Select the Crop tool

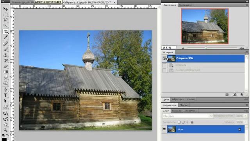pos(5,31)
